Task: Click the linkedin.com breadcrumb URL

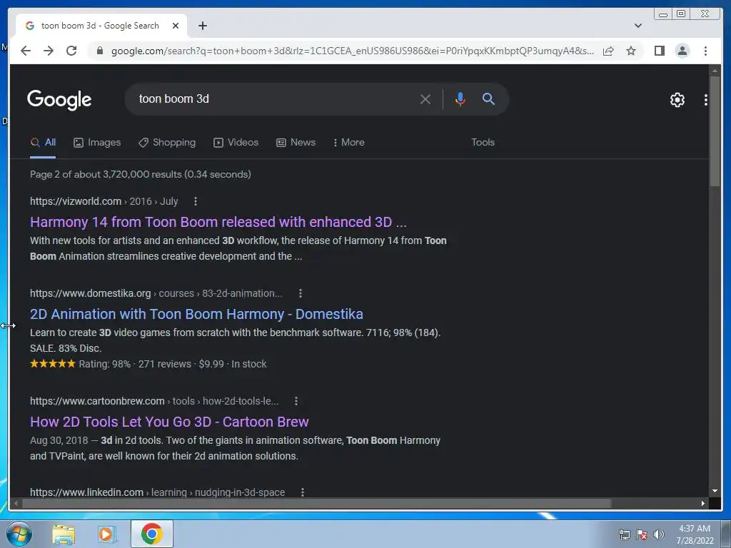Action: 157,492
